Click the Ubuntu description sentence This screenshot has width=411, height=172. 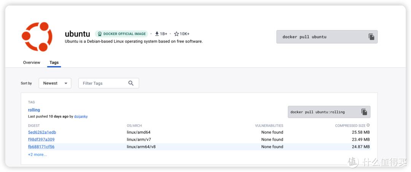[134, 41]
